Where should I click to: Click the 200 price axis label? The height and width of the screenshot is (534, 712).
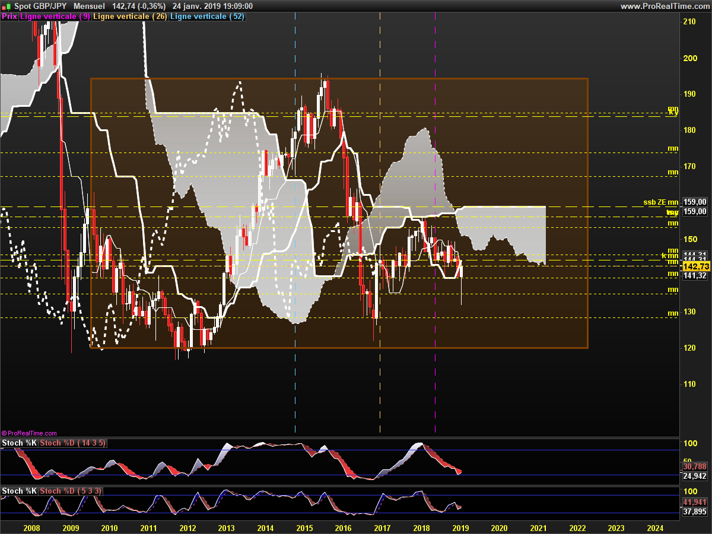(690, 58)
